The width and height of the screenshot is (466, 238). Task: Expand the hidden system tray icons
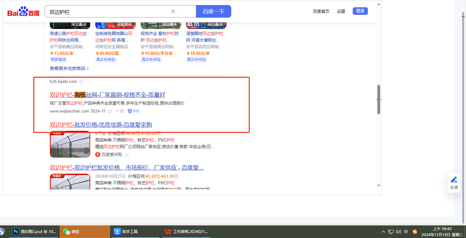tap(383, 232)
